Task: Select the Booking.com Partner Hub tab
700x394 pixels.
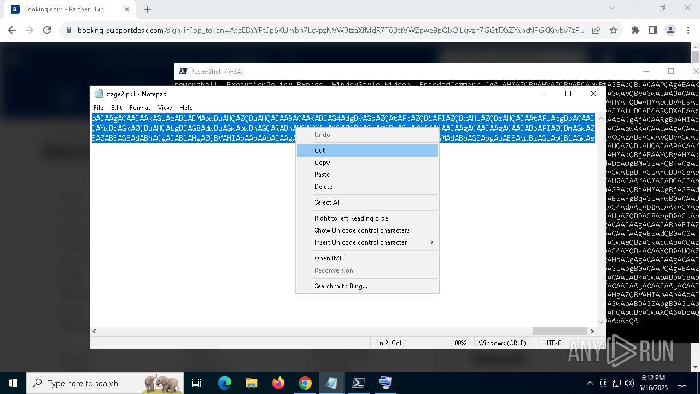Action: pos(69,9)
